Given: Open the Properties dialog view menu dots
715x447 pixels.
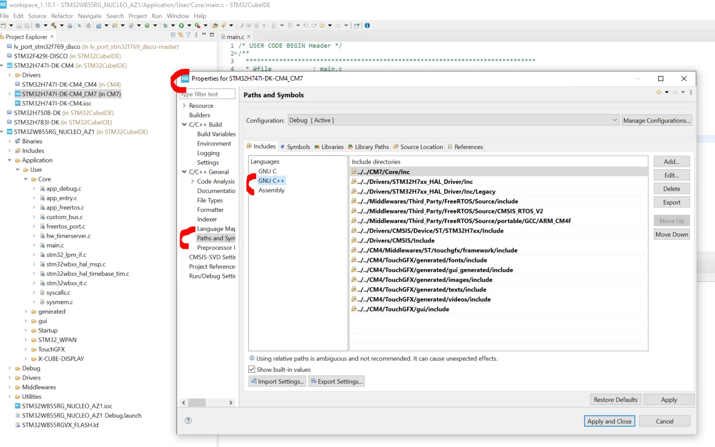Looking at the screenshot, I should pos(691,92).
